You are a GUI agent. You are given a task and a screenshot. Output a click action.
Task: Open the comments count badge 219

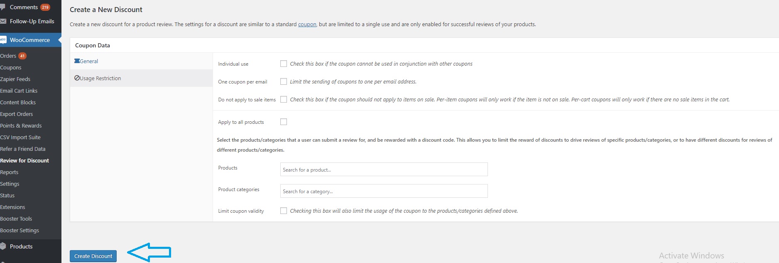(x=45, y=7)
